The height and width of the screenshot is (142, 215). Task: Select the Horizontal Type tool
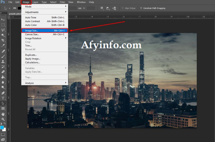click(3, 98)
